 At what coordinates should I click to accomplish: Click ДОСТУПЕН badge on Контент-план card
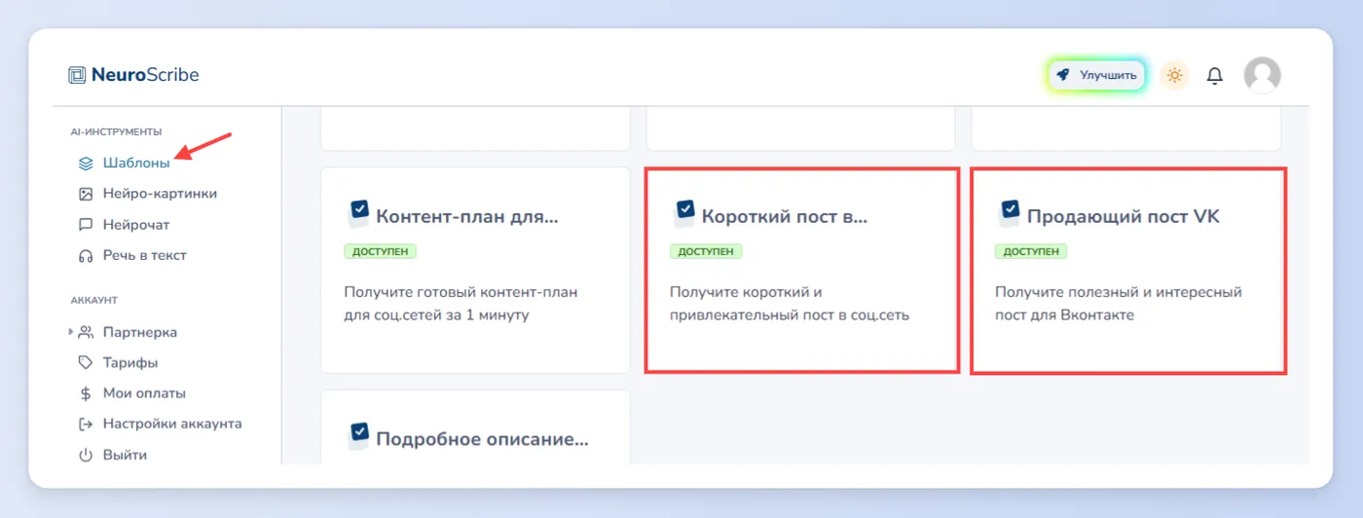coord(381,251)
